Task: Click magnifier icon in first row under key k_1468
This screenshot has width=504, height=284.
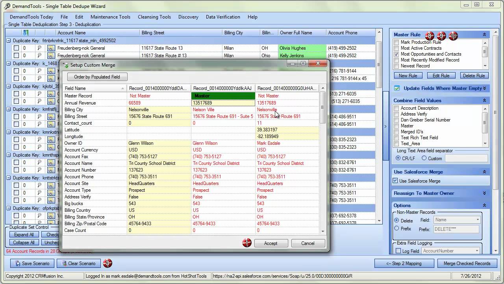Action: 39,71
